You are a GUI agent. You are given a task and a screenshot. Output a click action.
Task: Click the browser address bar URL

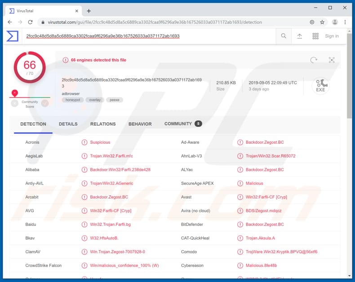[x=155, y=22]
